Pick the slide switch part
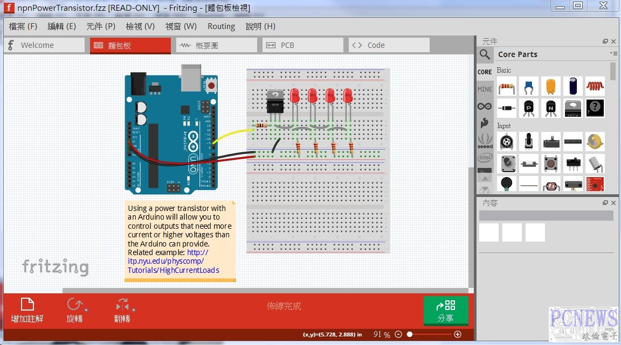The image size is (621, 345). pos(573,164)
